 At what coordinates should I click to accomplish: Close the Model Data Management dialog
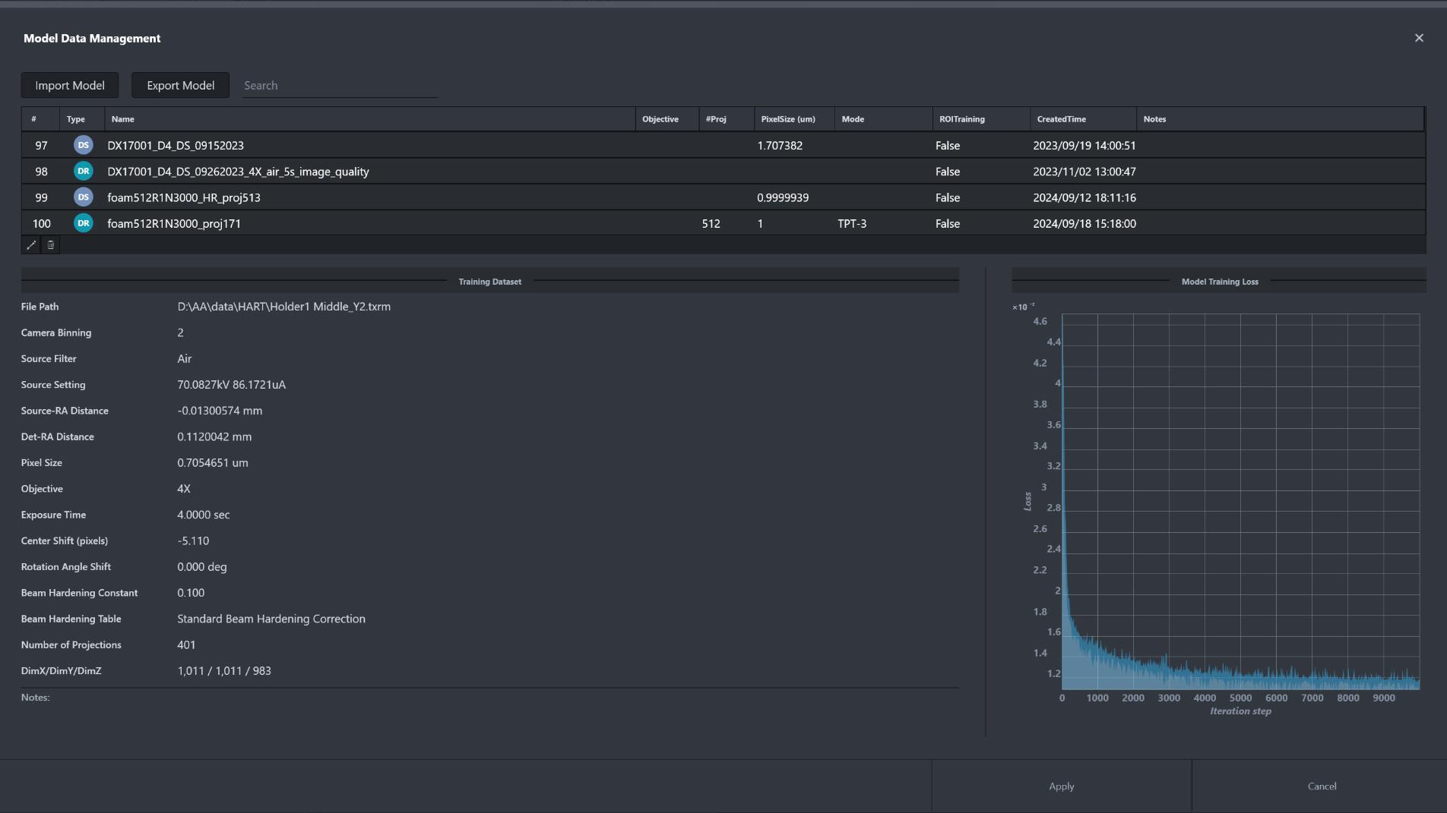[1419, 38]
